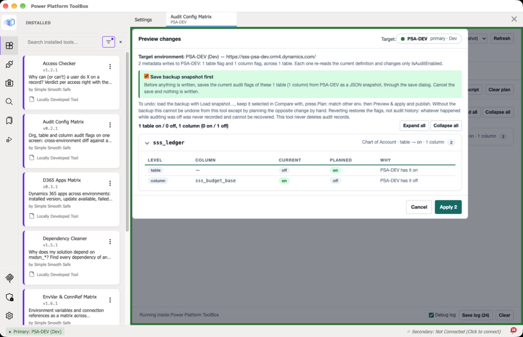Image resolution: width=523 pixels, height=337 pixels.
Task: Open the installed tools sidebar icon
Action: [9, 46]
